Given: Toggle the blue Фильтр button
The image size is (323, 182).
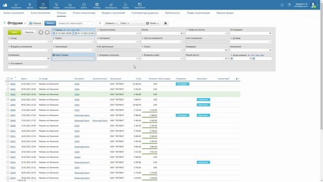Looking at the screenshot, I should [50, 23].
